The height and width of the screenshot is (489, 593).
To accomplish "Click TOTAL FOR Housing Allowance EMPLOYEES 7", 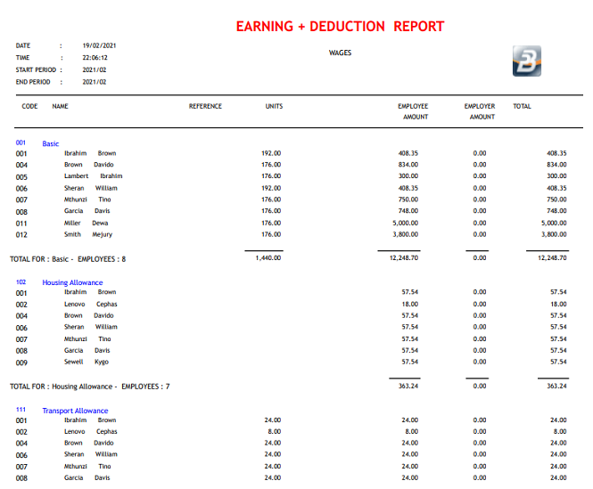I will (x=90, y=387).
